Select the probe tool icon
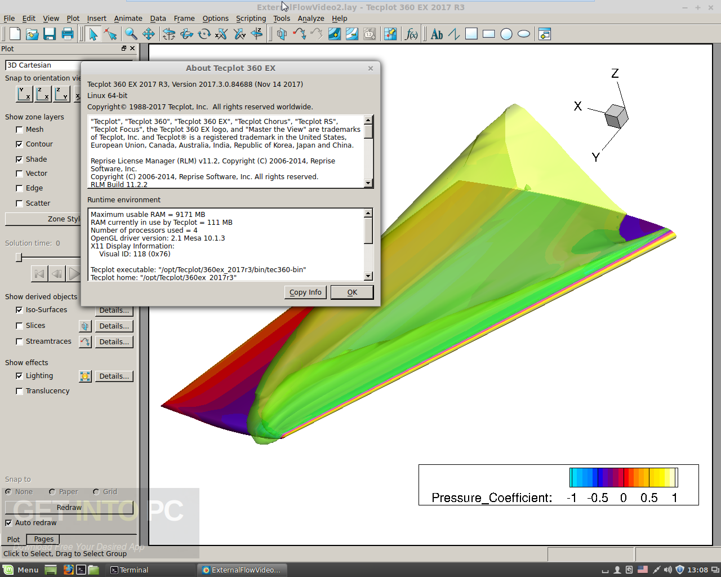721x577 pixels. [x=390, y=34]
